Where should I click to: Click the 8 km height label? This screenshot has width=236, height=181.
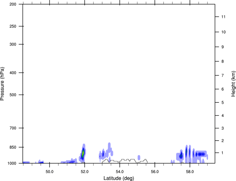223,62
